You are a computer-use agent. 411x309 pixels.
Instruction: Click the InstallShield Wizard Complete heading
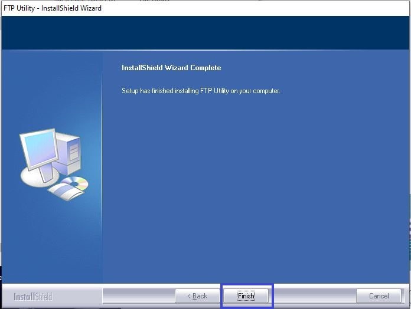[x=171, y=68]
